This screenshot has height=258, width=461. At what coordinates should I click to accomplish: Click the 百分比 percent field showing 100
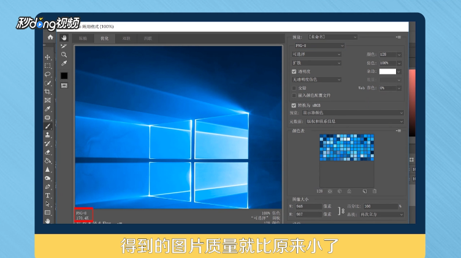point(381,206)
